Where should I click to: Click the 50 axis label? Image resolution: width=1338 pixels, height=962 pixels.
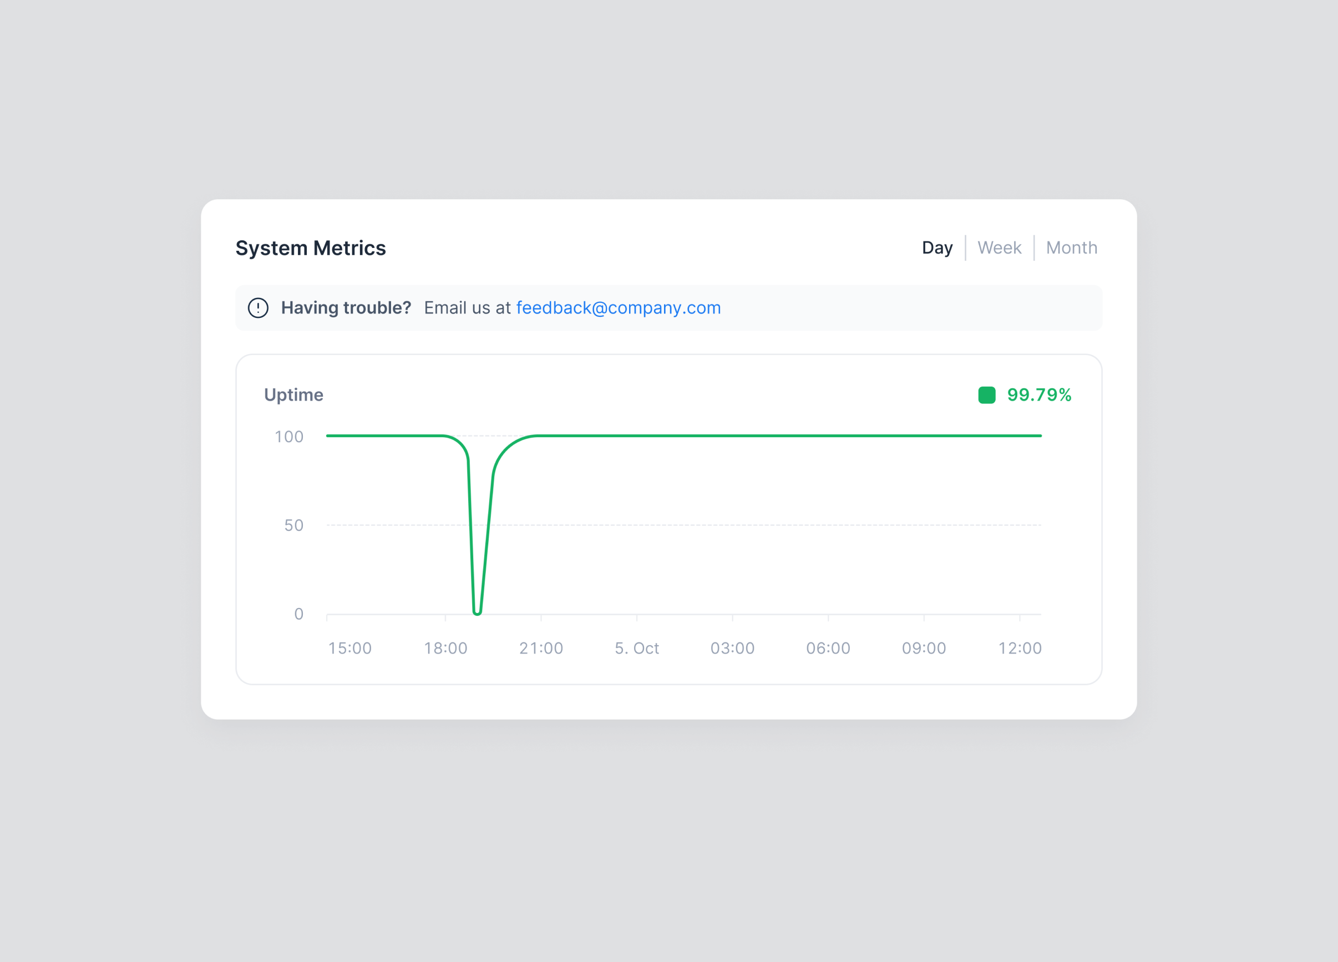pyautogui.click(x=296, y=525)
